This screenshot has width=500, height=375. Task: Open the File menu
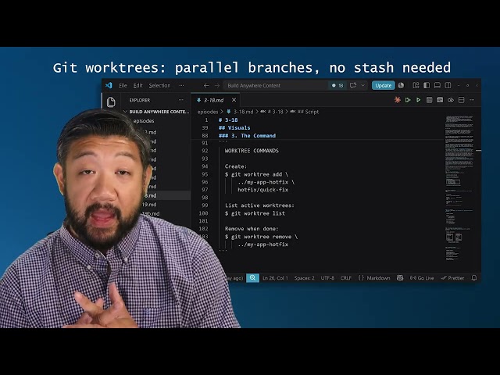pyautogui.click(x=123, y=85)
